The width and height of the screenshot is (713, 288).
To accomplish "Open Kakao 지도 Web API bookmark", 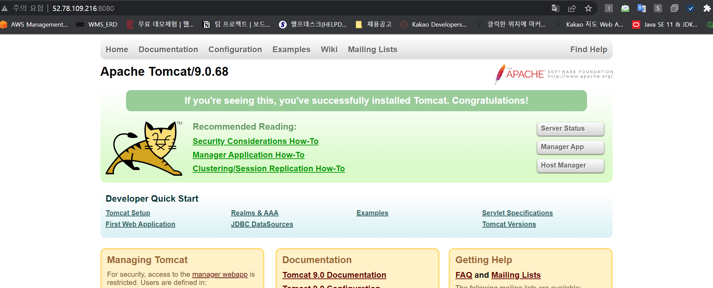I will 589,25.
